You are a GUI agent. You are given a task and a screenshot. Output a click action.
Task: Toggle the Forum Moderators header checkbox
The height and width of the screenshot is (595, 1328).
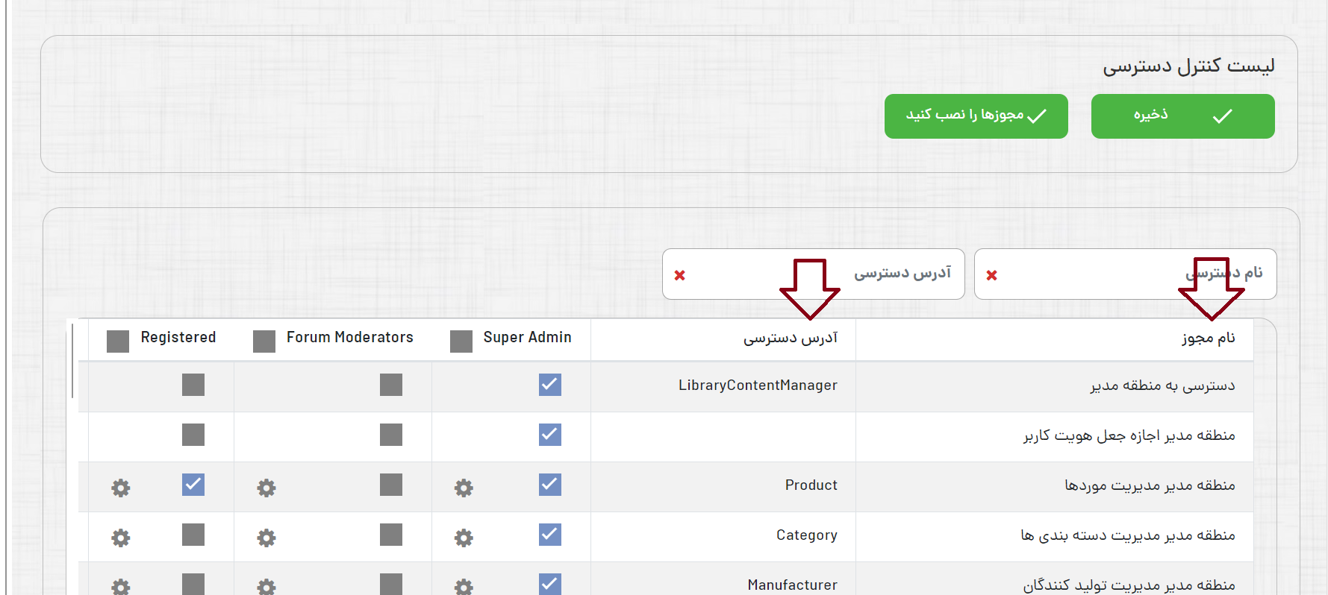tap(264, 341)
